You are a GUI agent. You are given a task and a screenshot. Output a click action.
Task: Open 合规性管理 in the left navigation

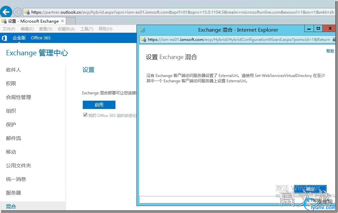[x=19, y=97]
